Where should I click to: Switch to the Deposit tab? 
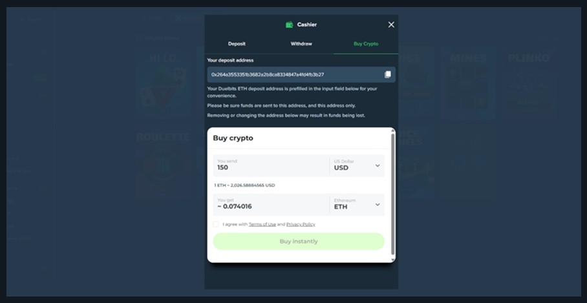[x=237, y=44]
